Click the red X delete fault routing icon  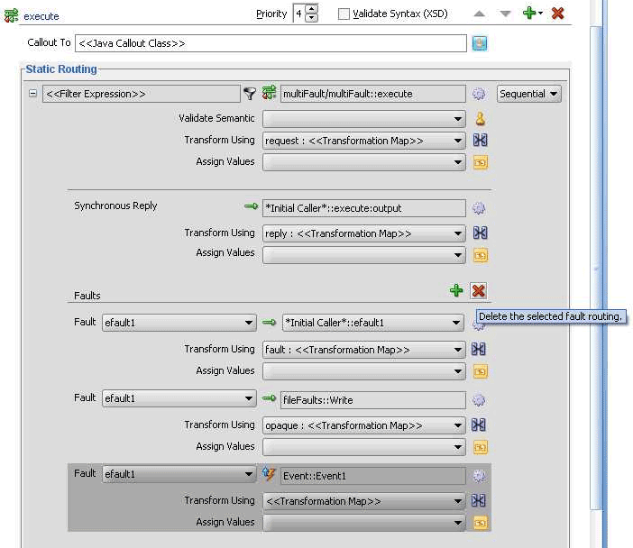478,291
